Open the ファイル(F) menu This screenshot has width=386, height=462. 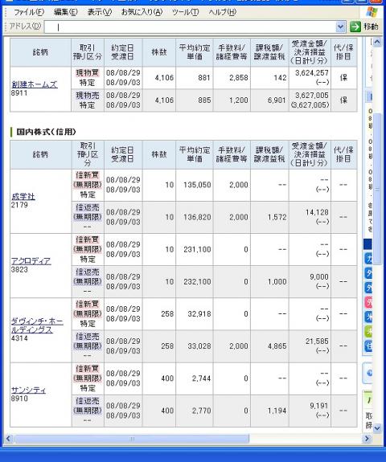[29, 12]
